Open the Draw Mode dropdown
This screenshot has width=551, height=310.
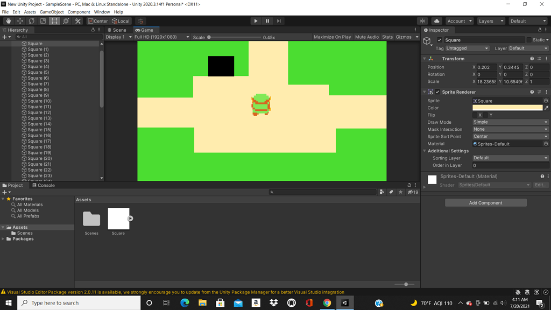[x=508, y=122]
